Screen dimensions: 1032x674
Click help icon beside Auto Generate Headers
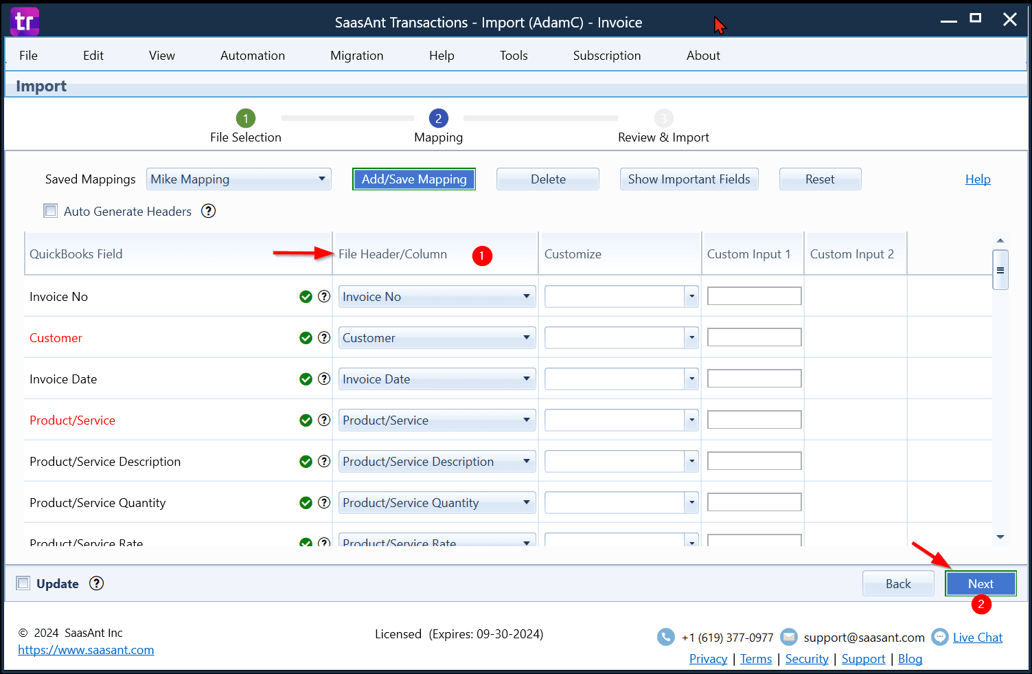208,211
